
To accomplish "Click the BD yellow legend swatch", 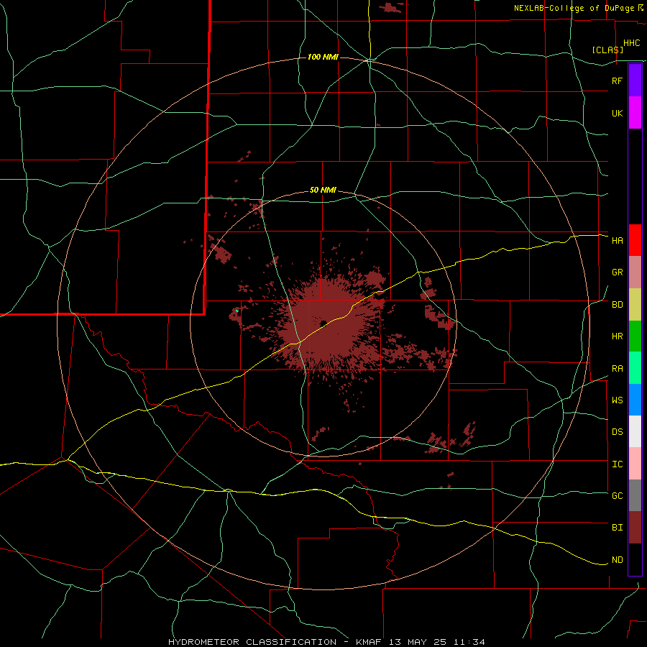I will tap(635, 305).
